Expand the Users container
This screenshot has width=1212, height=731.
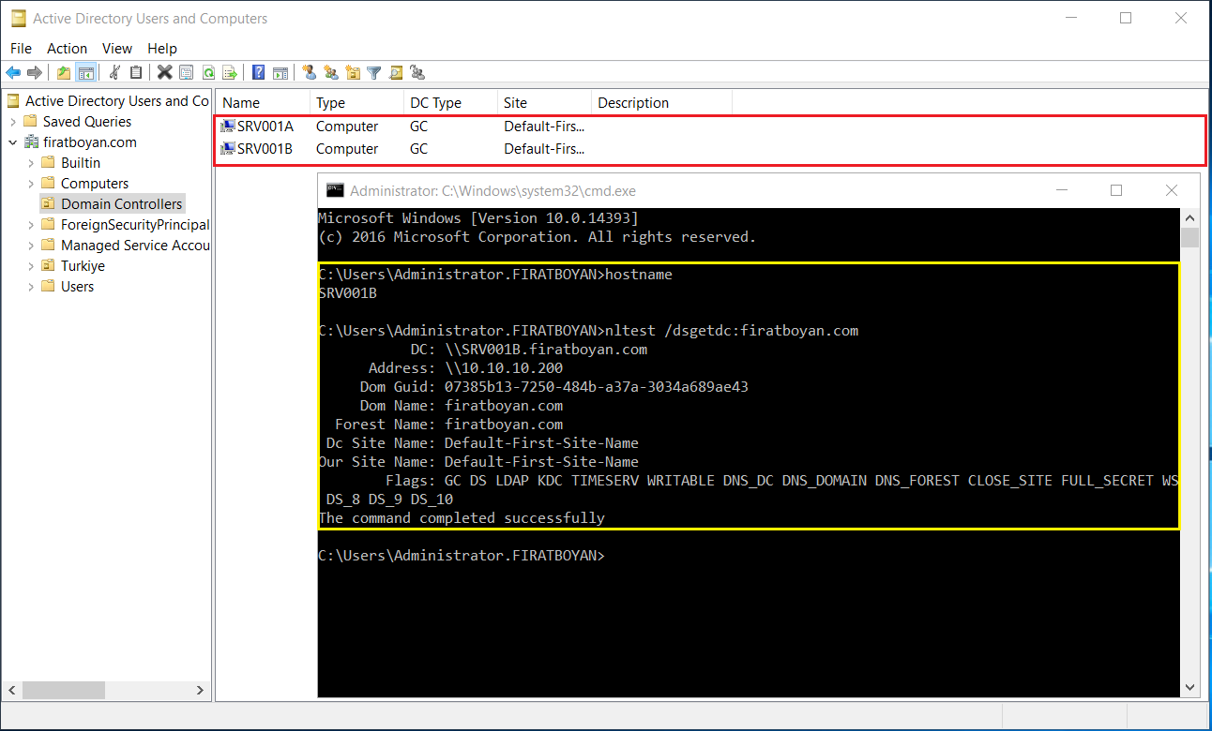click(x=31, y=287)
